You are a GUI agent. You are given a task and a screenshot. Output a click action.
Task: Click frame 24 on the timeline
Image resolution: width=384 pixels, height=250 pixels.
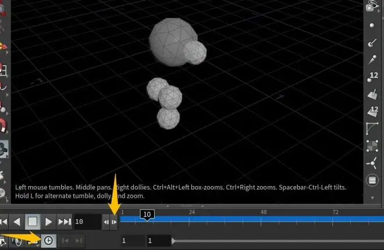[x=192, y=212]
